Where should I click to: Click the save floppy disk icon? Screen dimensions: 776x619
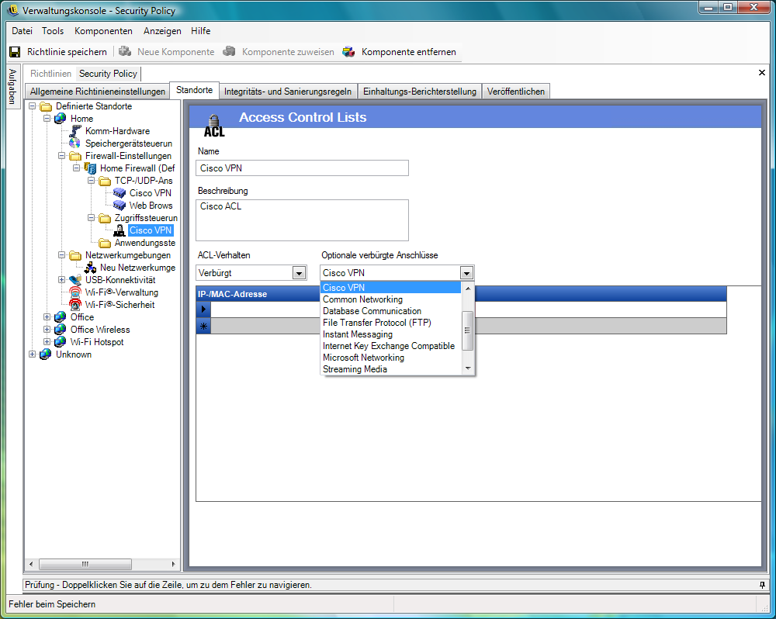coord(15,52)
